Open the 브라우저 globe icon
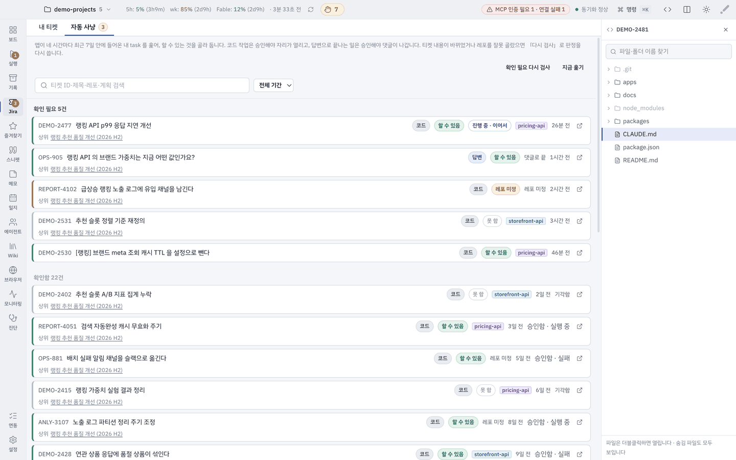Image resolution: width=736 pixels, height=460 pixels. (13, 274)
